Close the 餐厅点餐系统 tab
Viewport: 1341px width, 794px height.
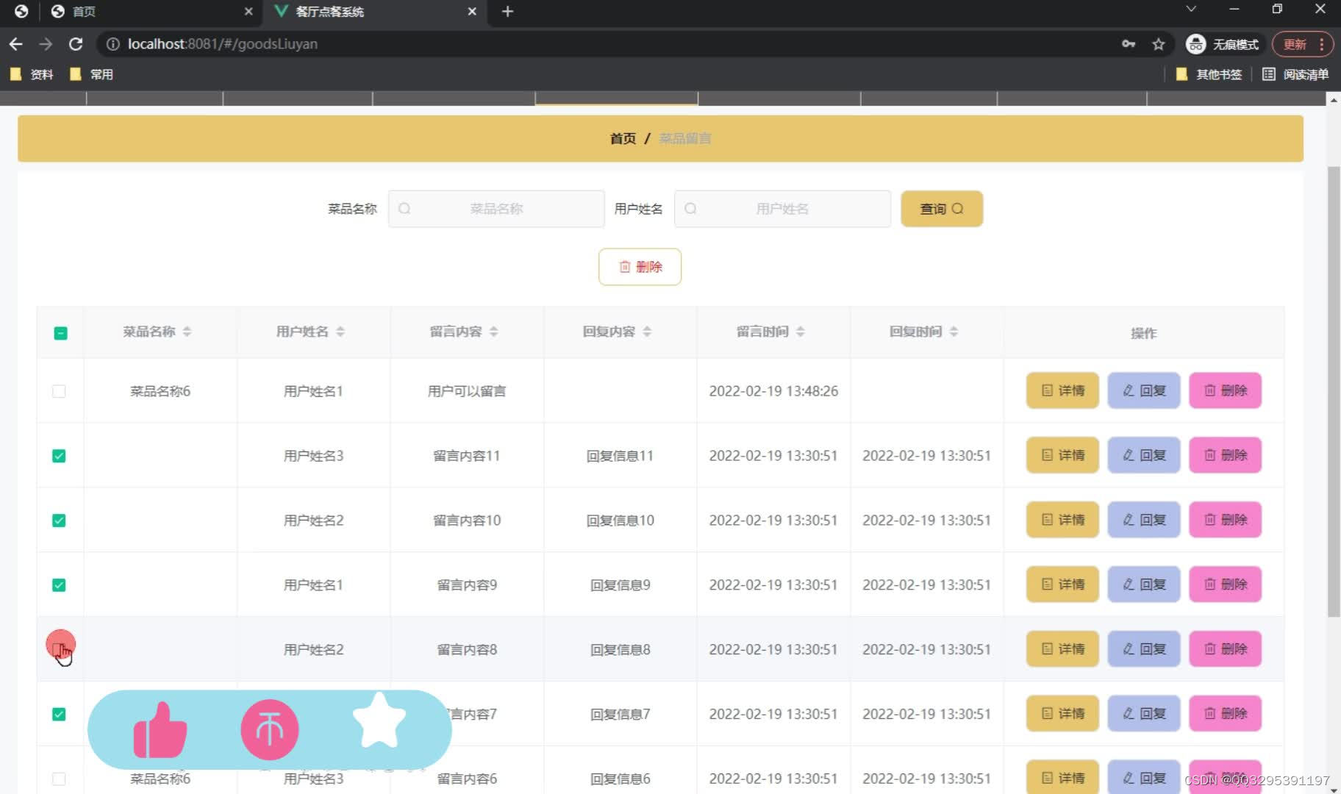point(472,12)
